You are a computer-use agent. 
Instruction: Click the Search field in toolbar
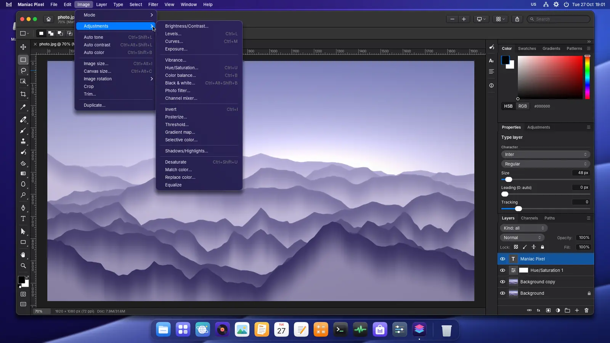[x=559, y=19]
